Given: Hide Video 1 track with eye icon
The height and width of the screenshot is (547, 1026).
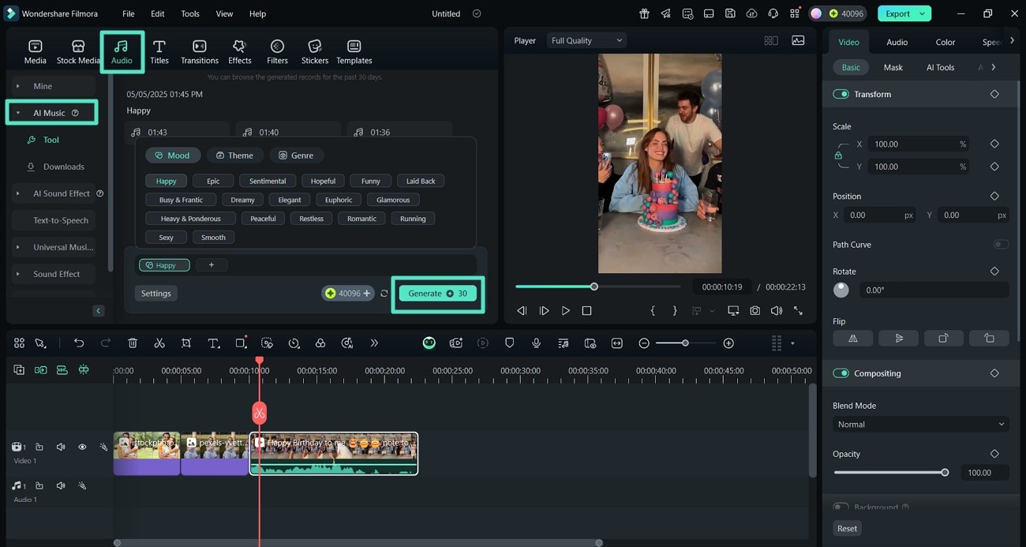Looking at the screenshot, I should pyautogui.click(x=82, y=447).
